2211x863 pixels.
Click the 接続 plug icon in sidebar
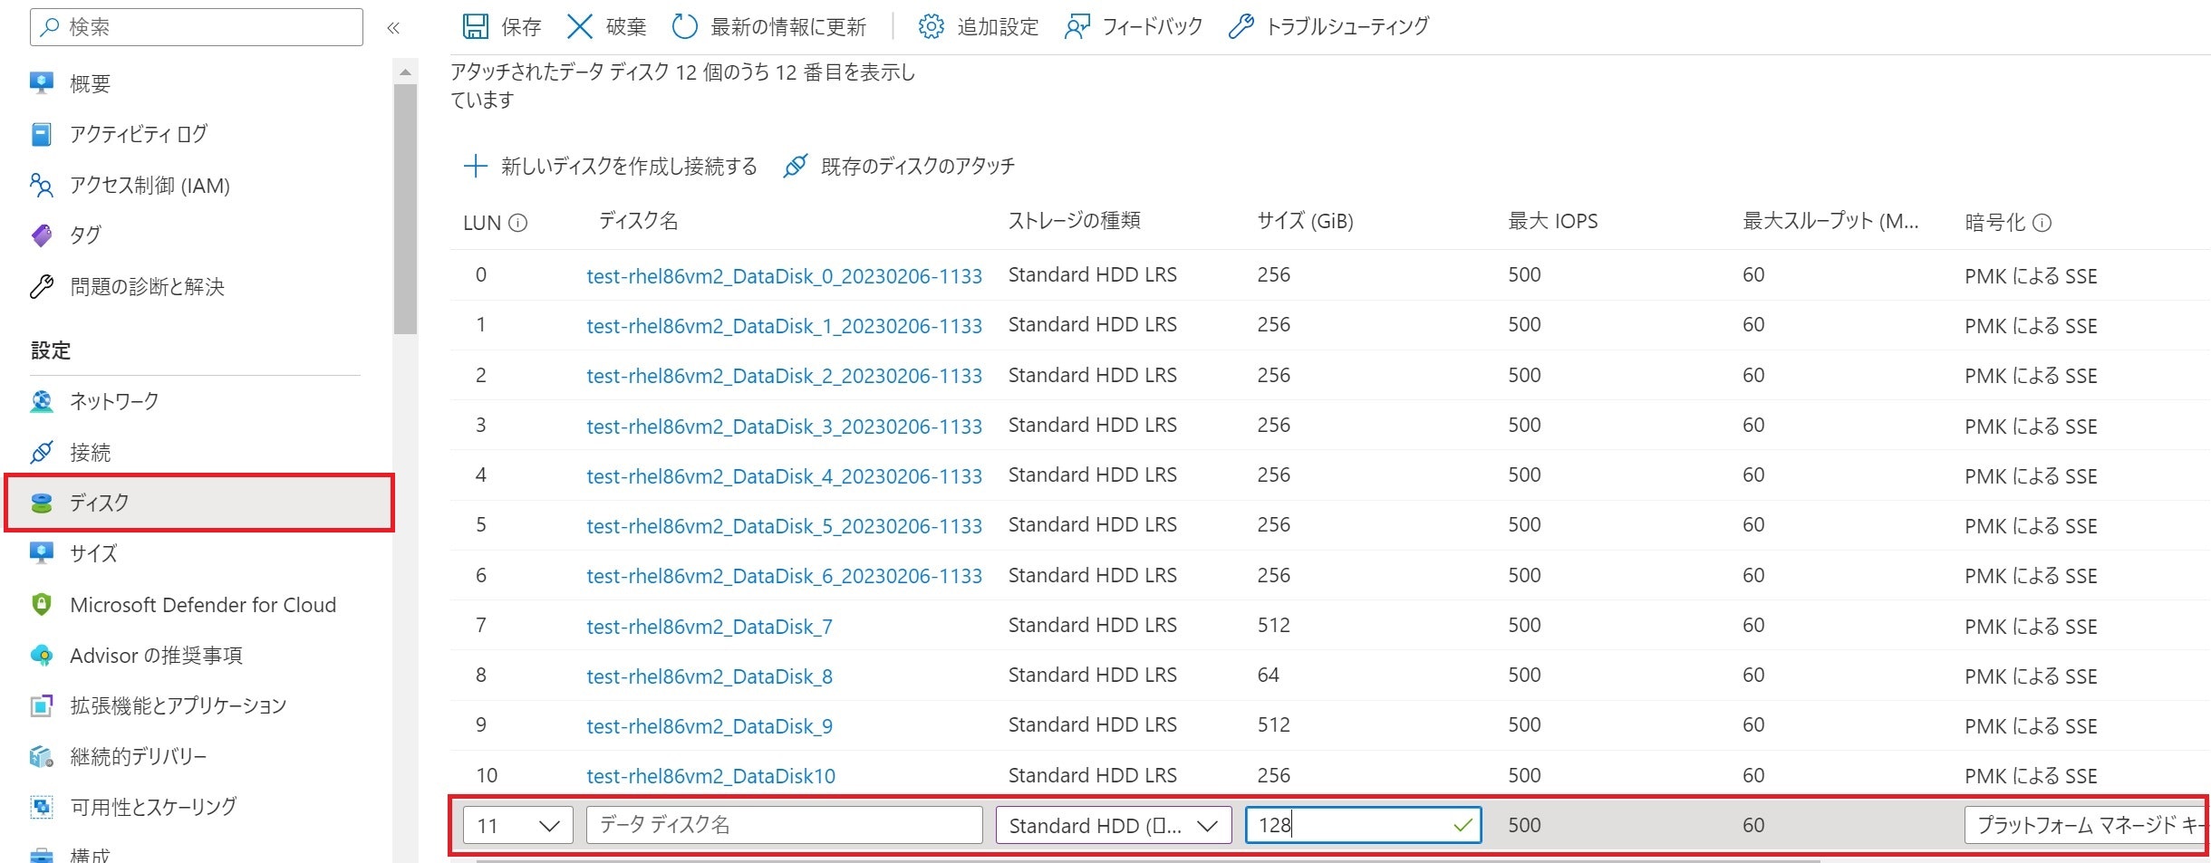point(42,452)
